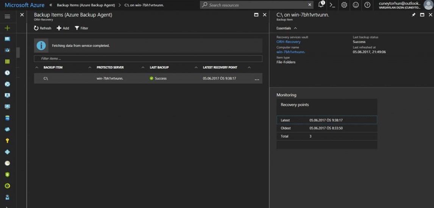Pin the C:\ backup item blade

point(414,15)
